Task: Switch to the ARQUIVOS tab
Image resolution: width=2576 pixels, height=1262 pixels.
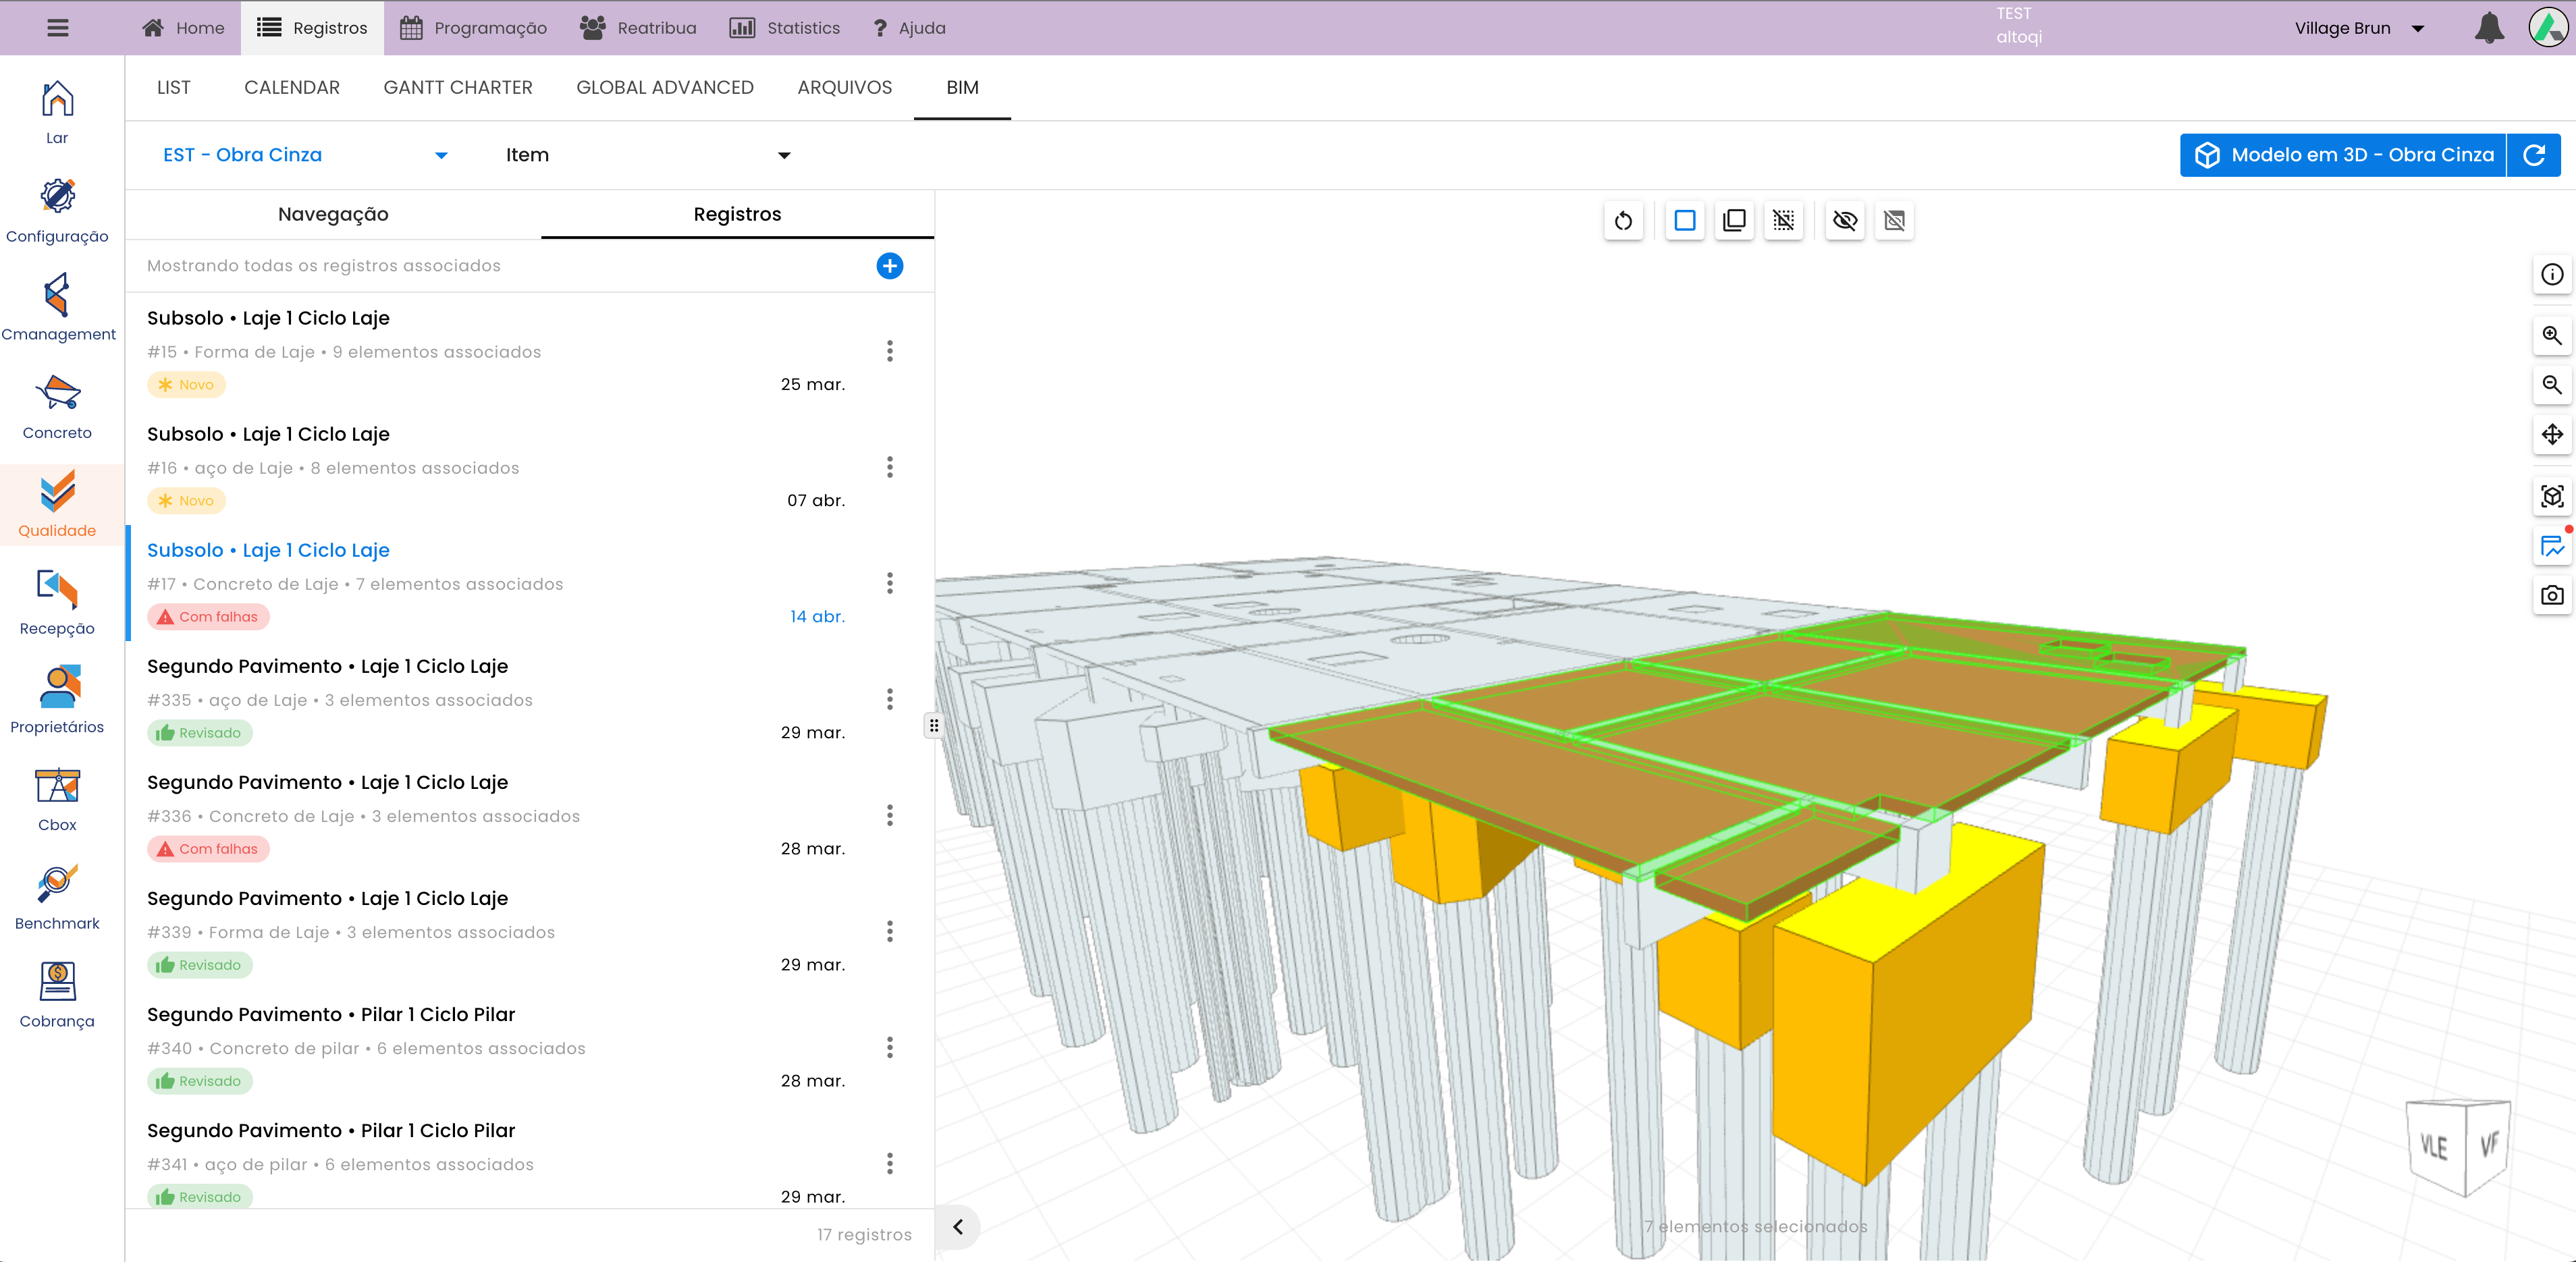Action: click(x=845, y=88)
